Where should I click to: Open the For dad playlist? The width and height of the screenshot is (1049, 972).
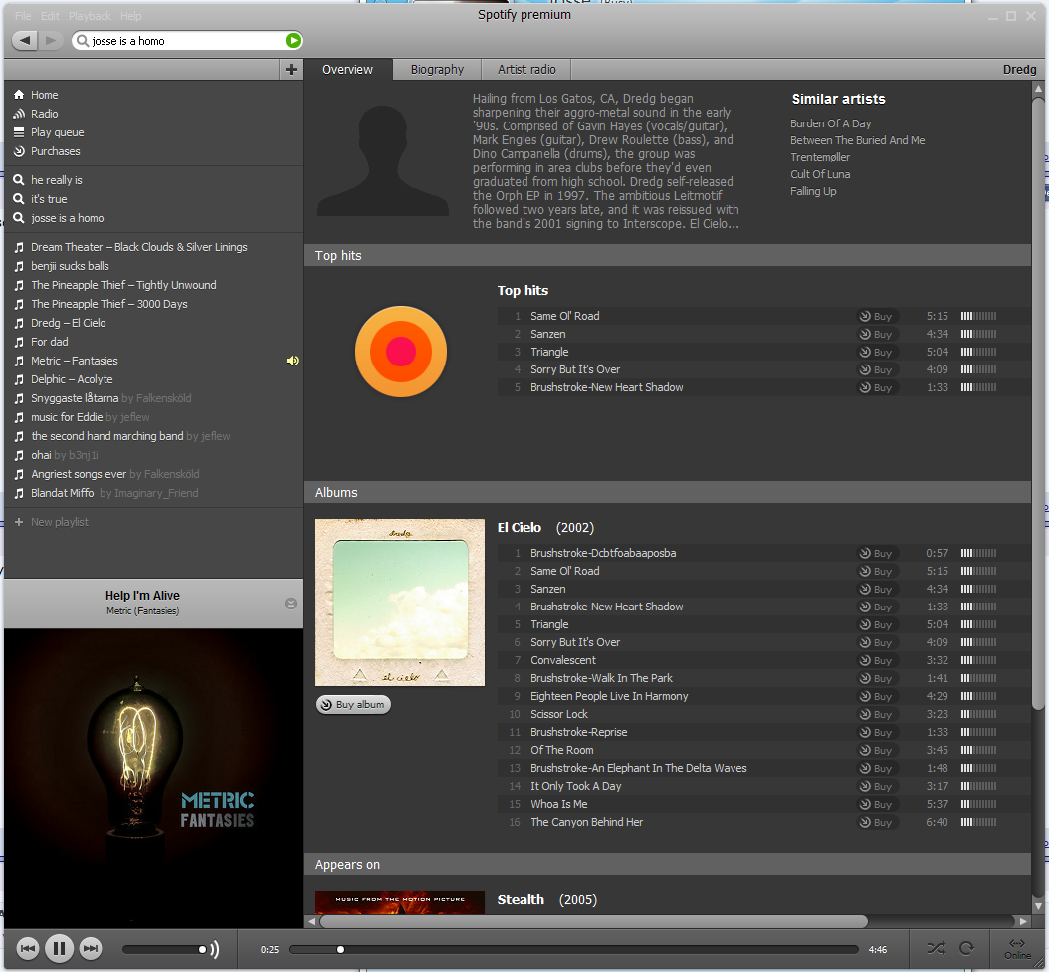click(x=49, y=342)
